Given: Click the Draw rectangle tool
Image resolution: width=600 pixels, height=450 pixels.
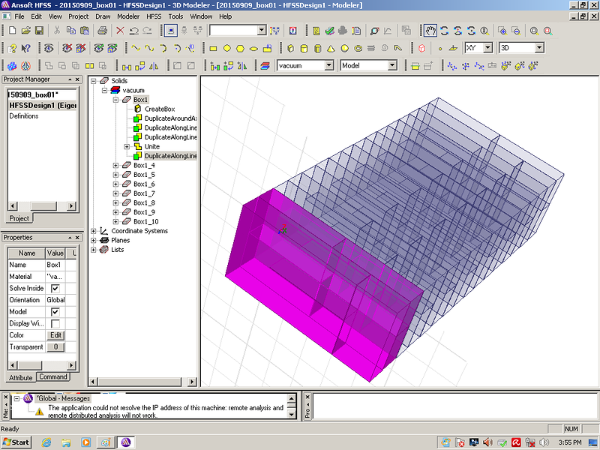Looking at the screenshot, I should coord(213,48).
